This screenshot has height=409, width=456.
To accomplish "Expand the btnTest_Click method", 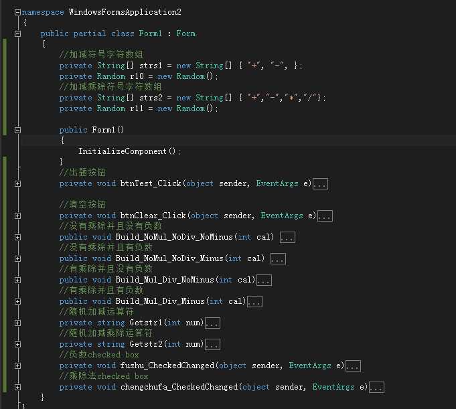I will click(x=17, y=183).
